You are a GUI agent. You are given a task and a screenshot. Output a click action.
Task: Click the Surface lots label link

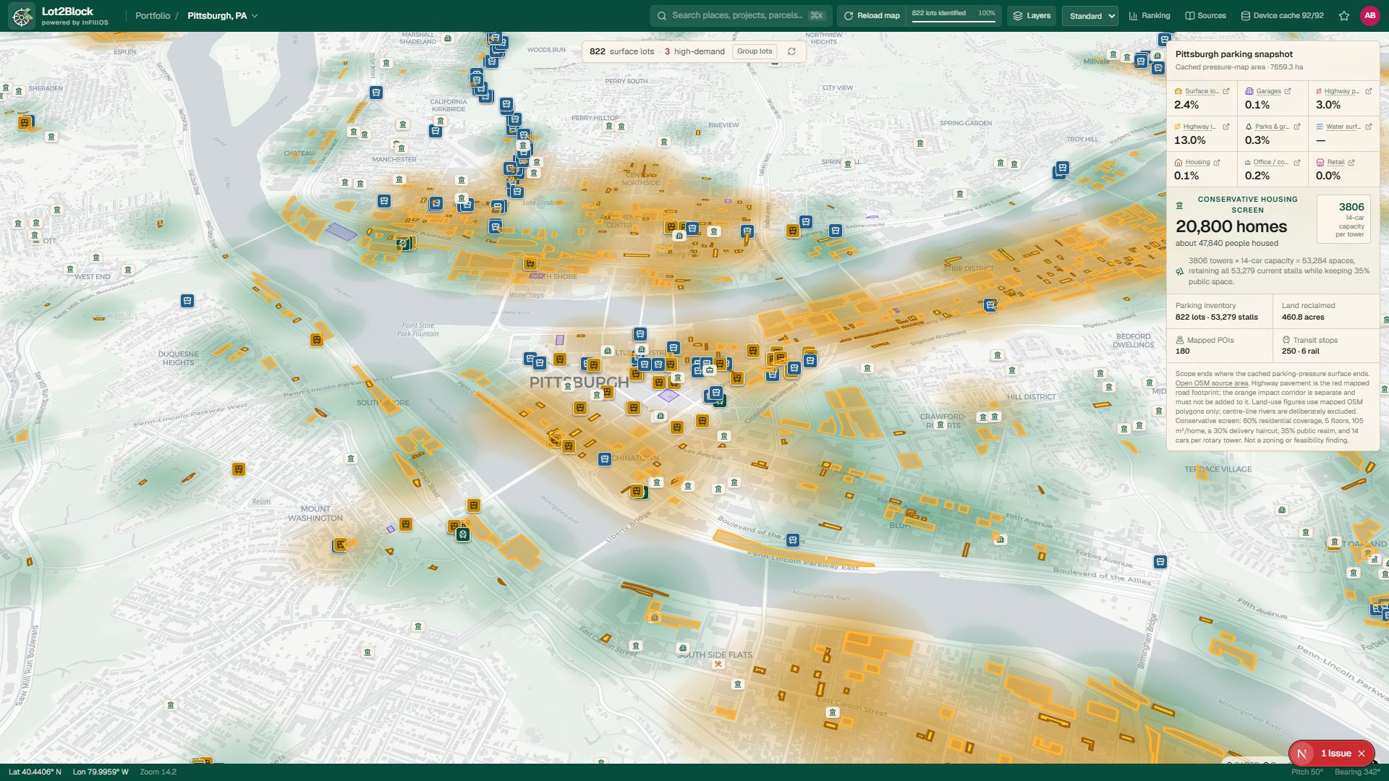1202,91
